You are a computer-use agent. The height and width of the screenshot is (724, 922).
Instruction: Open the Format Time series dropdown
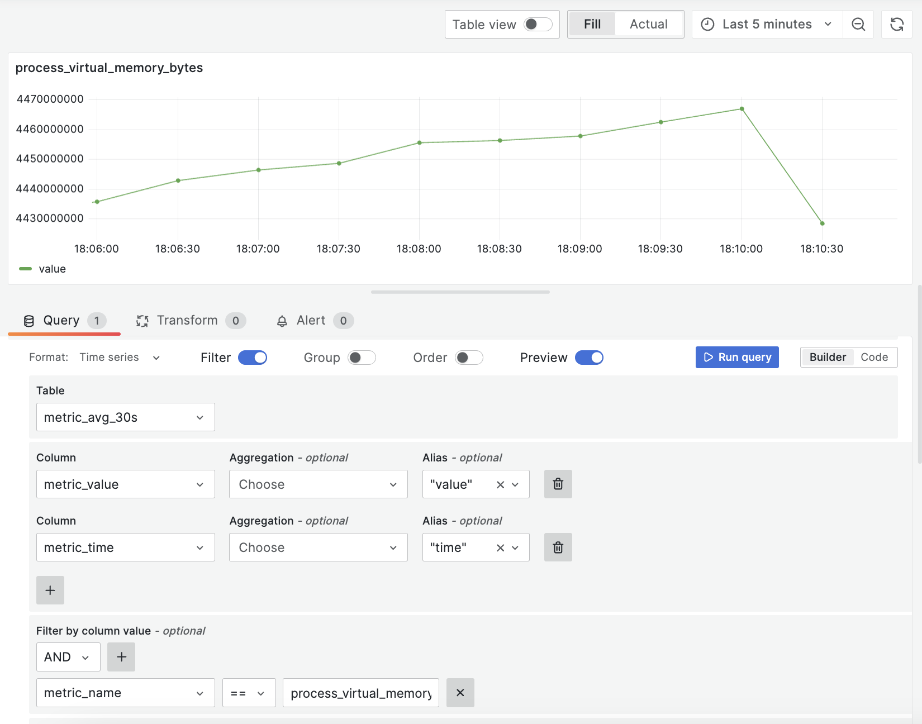point(120,358)
